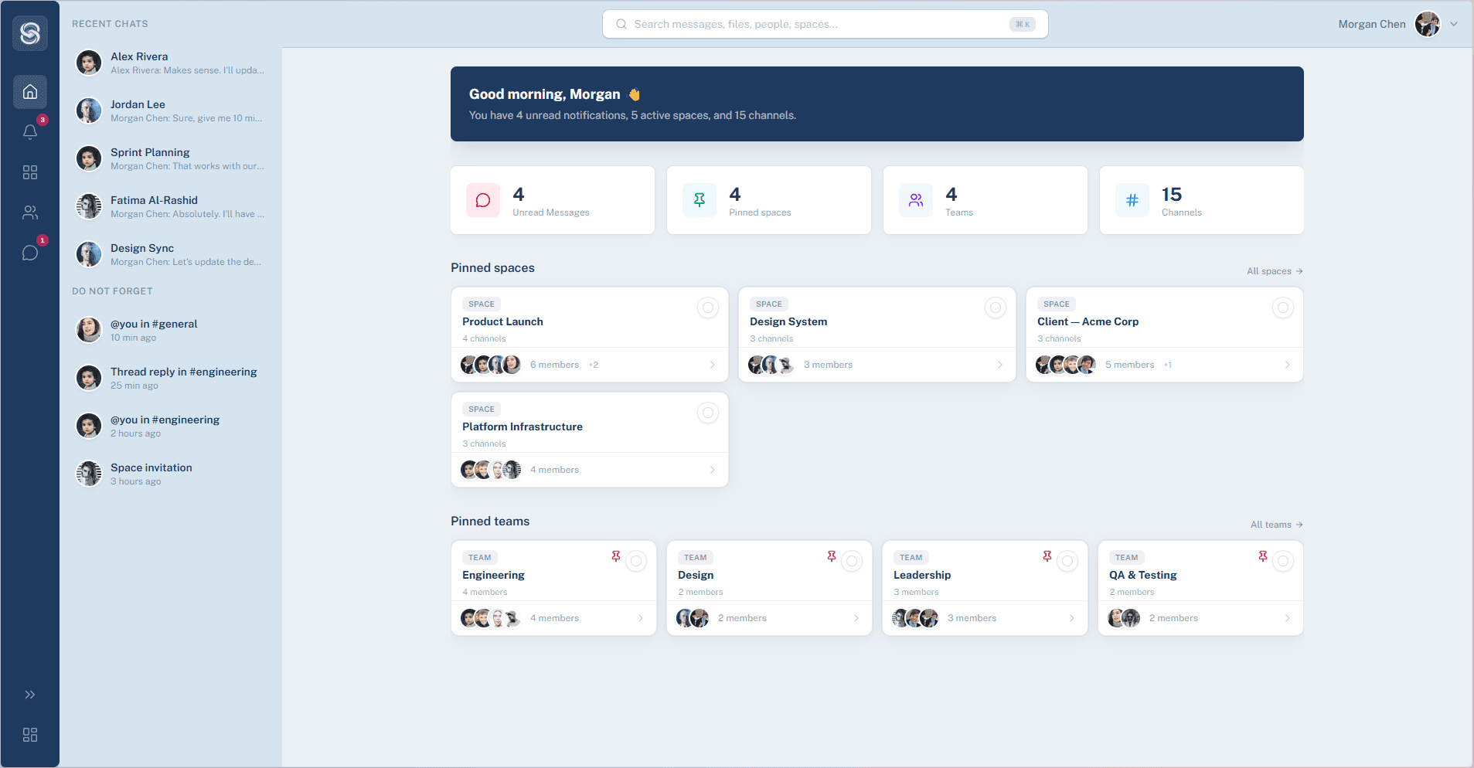Select the Design System space circle
The width and height of the screenshot is (1474, 768).
[x=996, y=308]
